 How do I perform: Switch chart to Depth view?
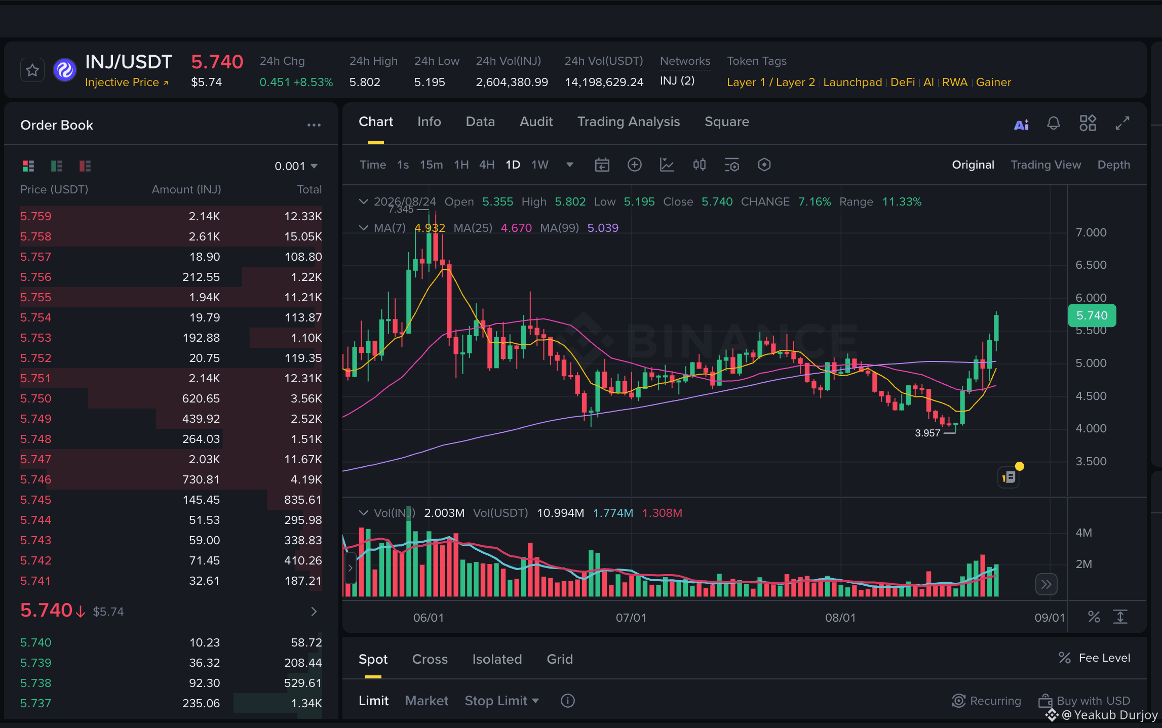coord(1114,165)
